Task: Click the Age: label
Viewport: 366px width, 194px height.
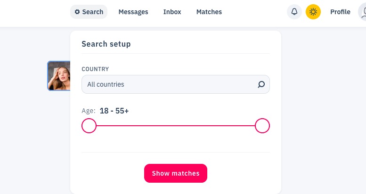Action: 89,111
